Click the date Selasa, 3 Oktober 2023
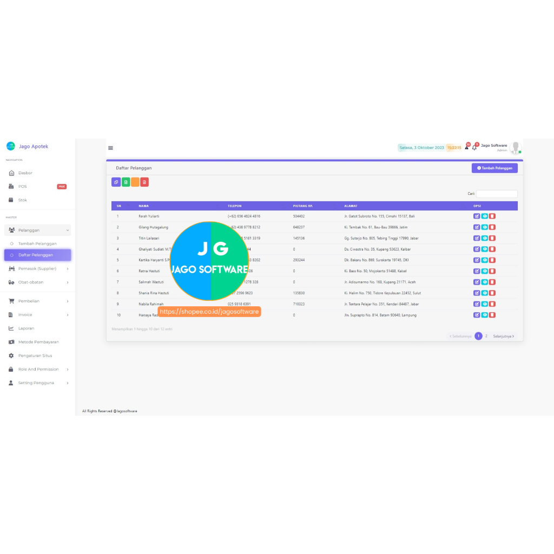 [421, 148]
